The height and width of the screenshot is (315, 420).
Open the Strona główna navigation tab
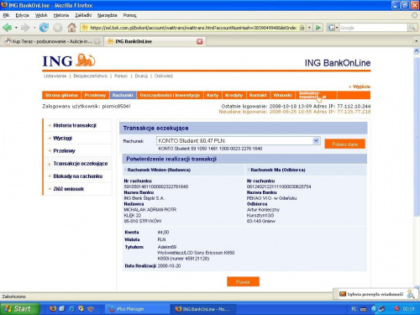tap(61, 95)
